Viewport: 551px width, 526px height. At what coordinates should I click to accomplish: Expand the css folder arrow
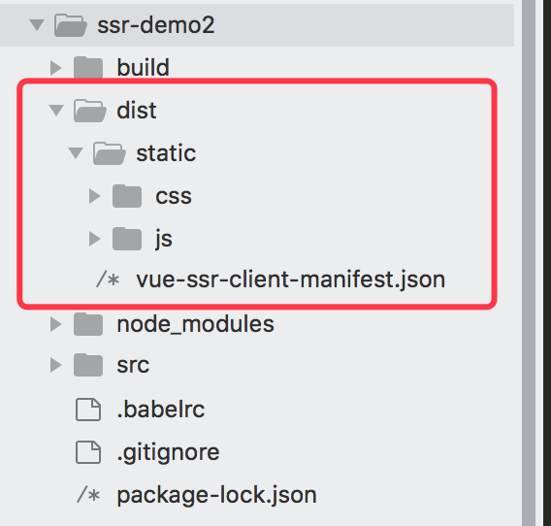tap(95, 196)
